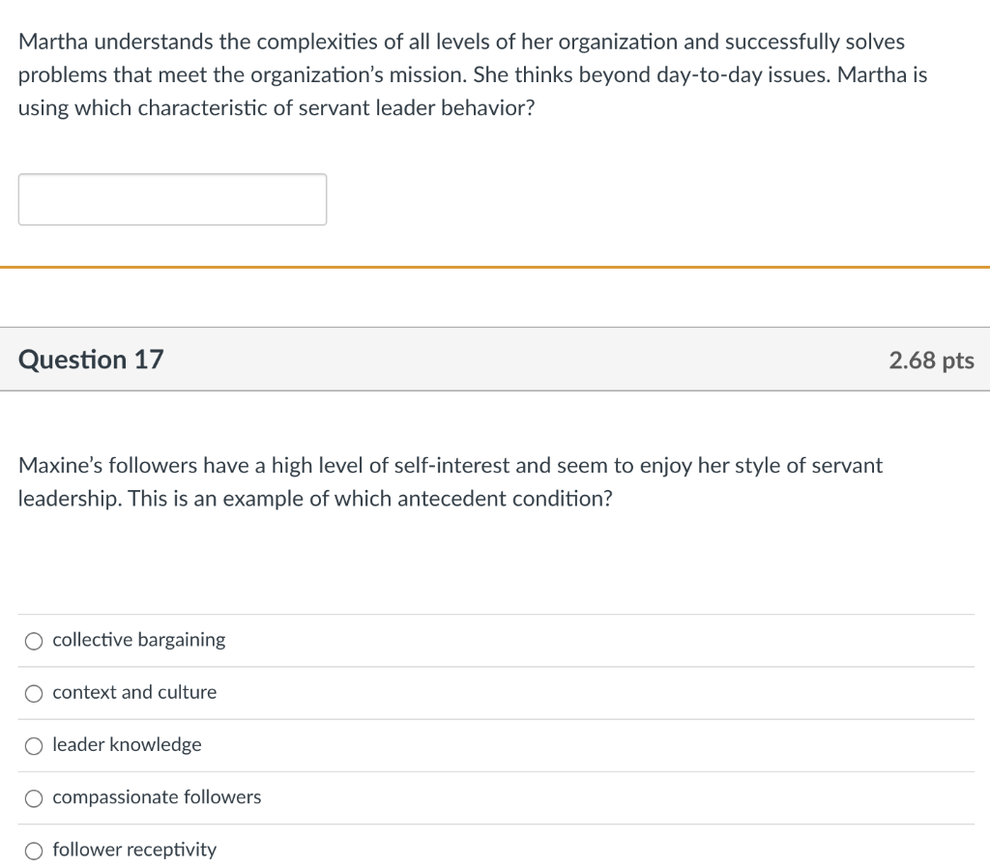Click the 2.68 pts points label
The width and height of the screenshot is (990, 867).
pos(931,361)
